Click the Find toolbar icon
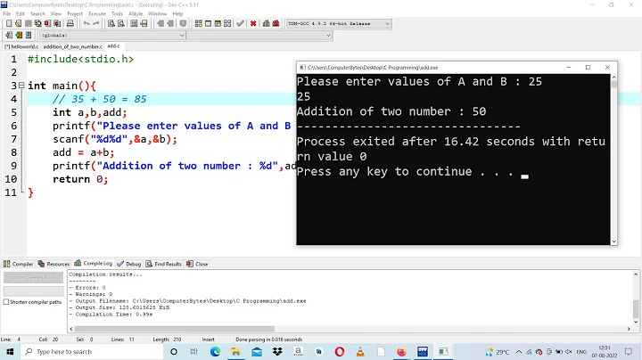This screenshot has height=360, width=642. tap(111, 24)
